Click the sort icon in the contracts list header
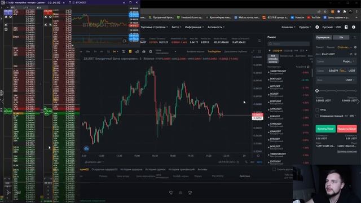The image size is (361, 203). [x=308, y=67]
